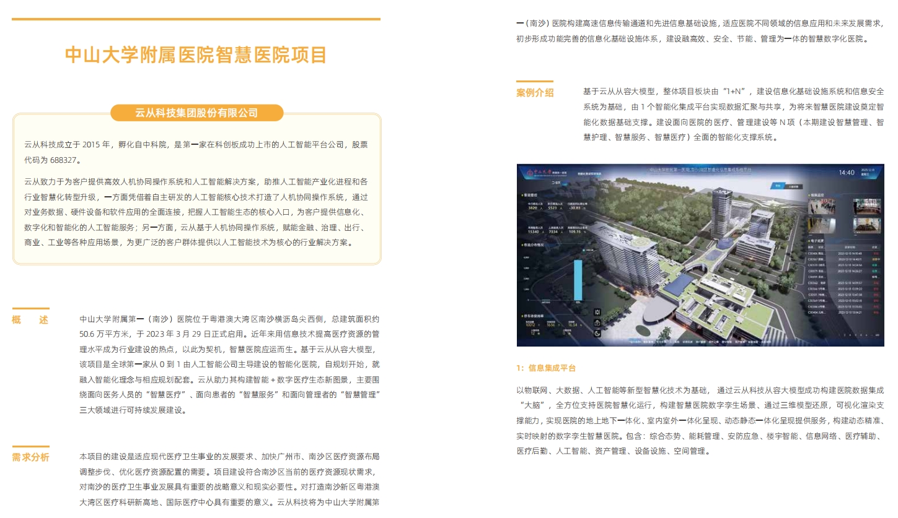Click the -30.83 percentage value
898x518 pixels.
[574, 208]
